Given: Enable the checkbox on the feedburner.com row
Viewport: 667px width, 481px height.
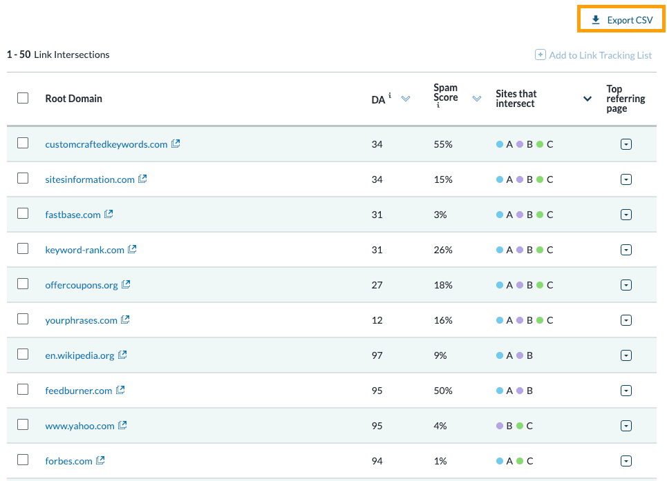Looking at the screenshot, I should pyautogui.click(x=21, y=390).
